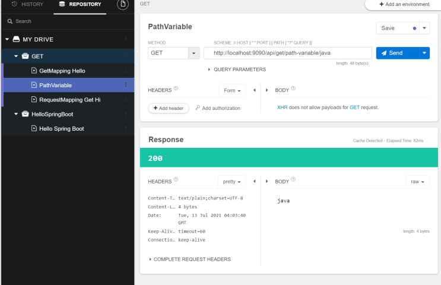Open the Form headers view dropdown
This screenshot has width=441, height=285.
point(232,91)
